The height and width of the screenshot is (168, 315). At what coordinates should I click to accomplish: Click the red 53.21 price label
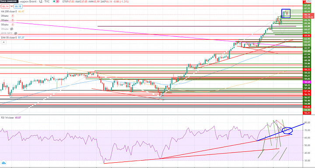click(307, 113)
